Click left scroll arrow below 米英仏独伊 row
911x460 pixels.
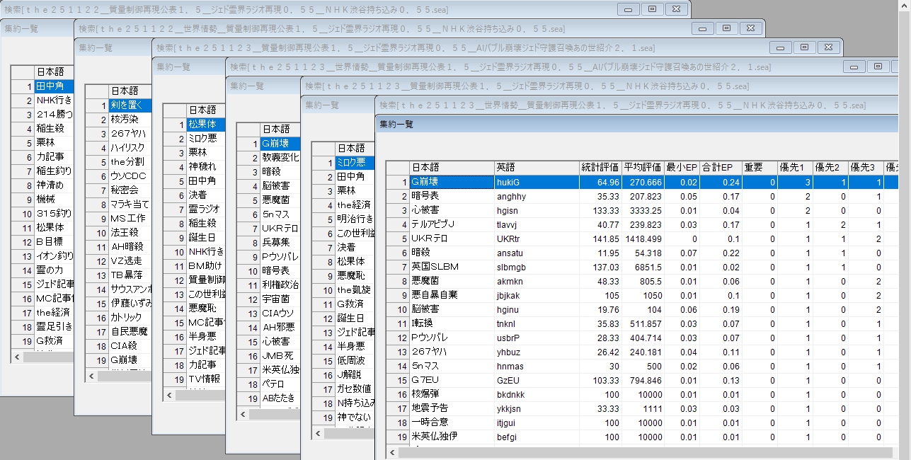pyautogui.click(x=393, y=452)
